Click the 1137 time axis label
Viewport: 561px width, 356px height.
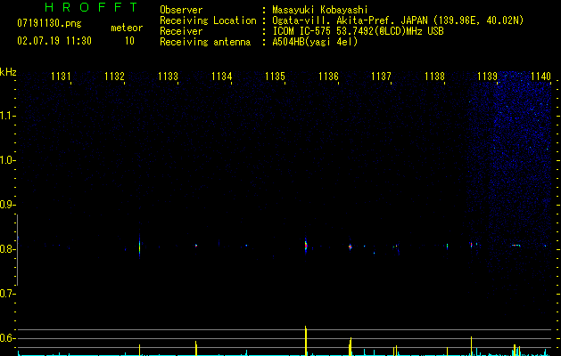(381, 77)
